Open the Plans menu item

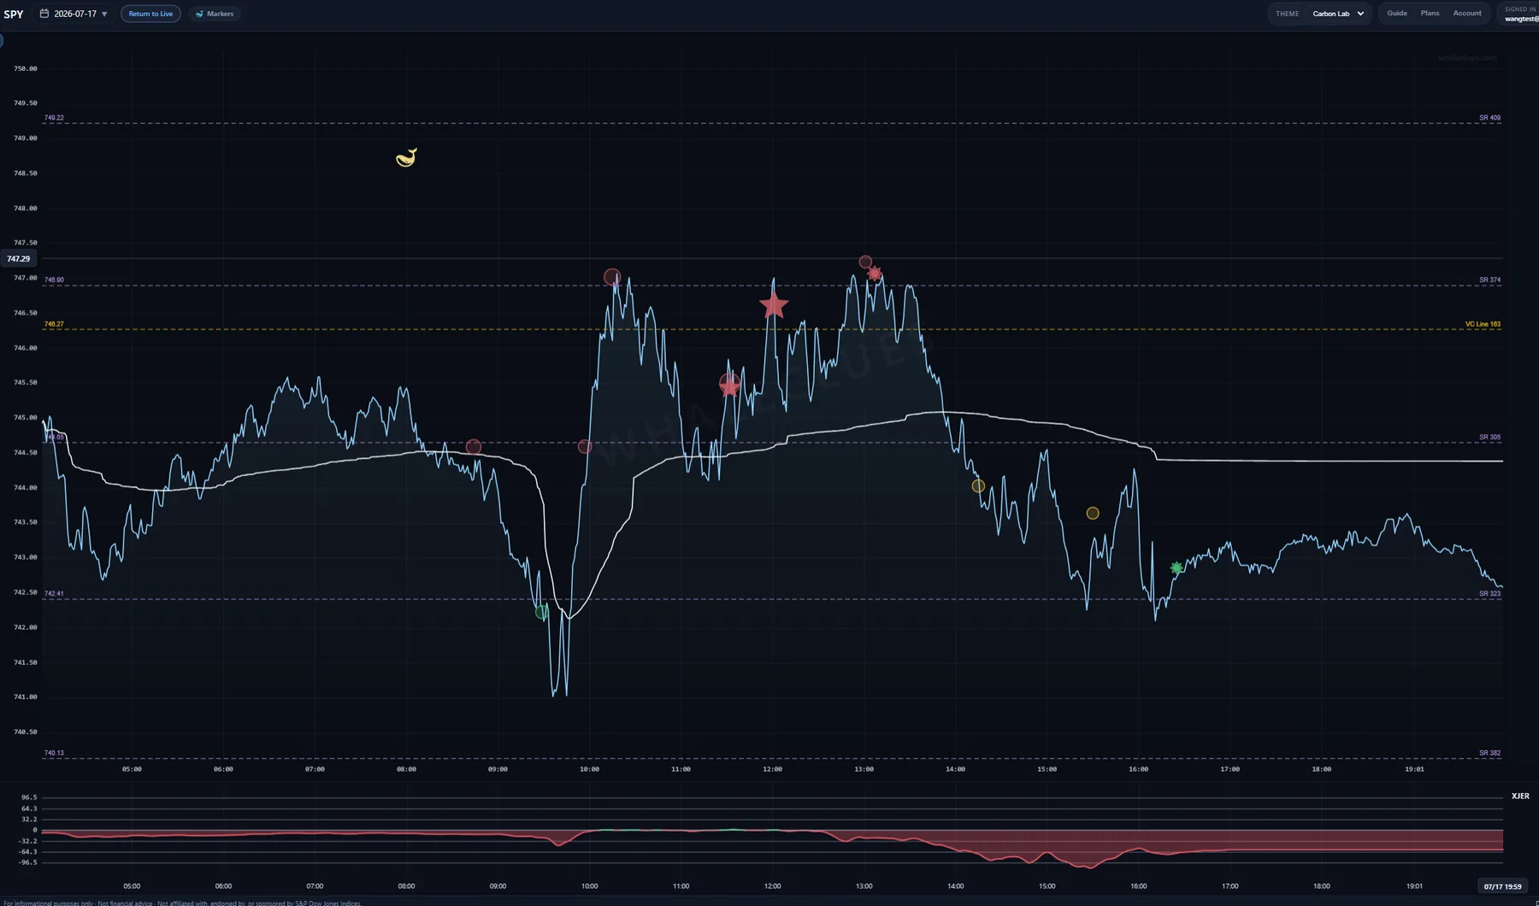1430,13
